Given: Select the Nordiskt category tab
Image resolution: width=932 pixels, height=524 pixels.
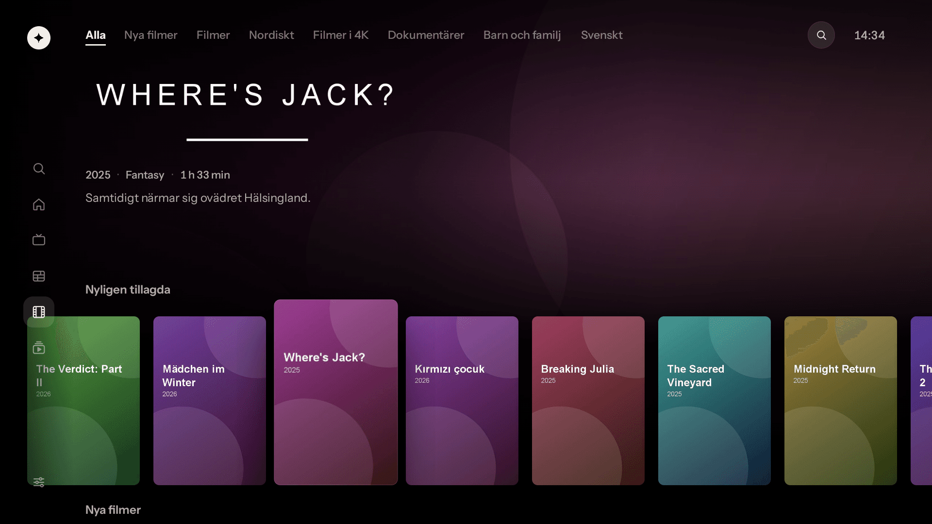Looking at the screenshot, I should pos(271,35).
